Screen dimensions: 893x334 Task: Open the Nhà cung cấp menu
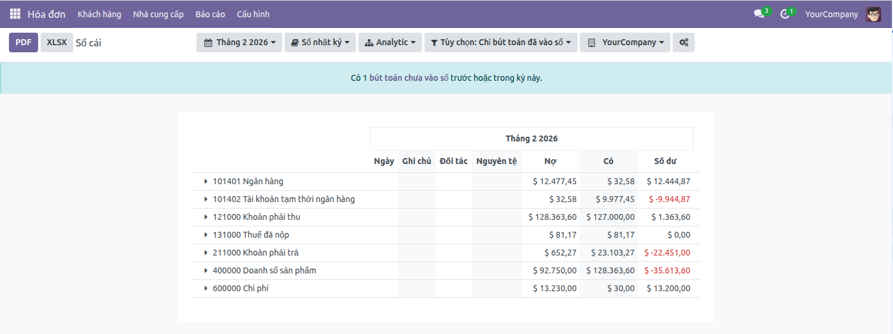(x=158, y=14)
